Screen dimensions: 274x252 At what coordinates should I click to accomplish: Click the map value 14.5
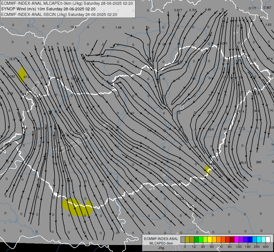pos(26,94)
